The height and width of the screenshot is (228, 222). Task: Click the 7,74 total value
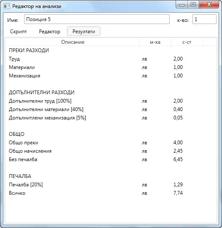coord(178,193)
